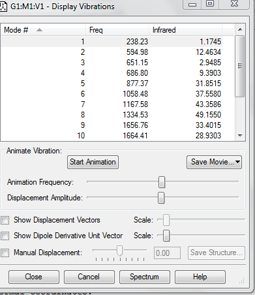Screen dimensions: 255x295
Task: Click infrared value 1.1745
Action: (x=210, y=42)
